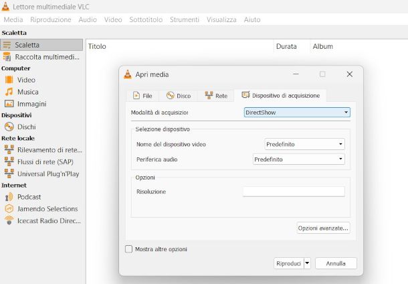Open the Audio menu
Image resolution: width=408 pixels, height=284 pixels.
88,19
